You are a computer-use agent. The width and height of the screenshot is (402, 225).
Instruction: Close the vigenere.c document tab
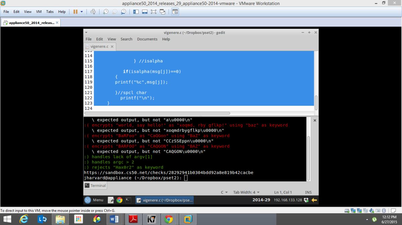[112, 47]
